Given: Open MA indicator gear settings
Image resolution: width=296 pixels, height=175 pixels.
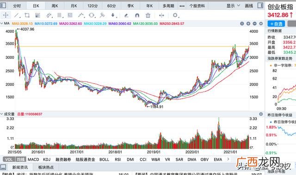Looking at the screenshot, I should pos(261,23).
